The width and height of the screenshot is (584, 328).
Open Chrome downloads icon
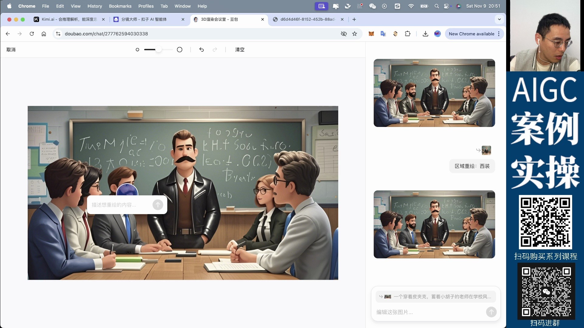pos(425,34)
